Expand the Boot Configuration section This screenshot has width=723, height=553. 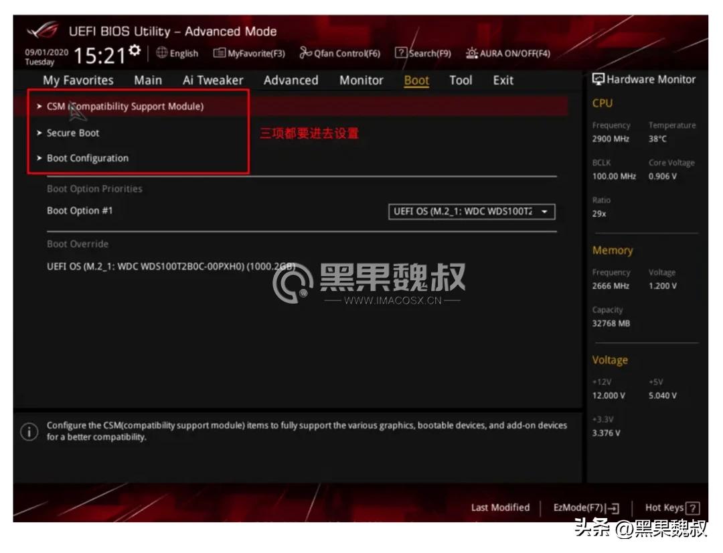tap(87, 158)
